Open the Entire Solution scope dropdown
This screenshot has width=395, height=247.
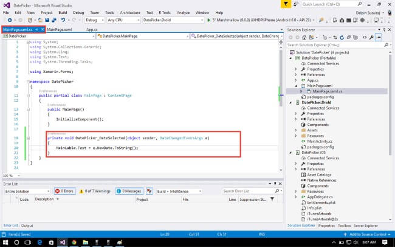27,191
